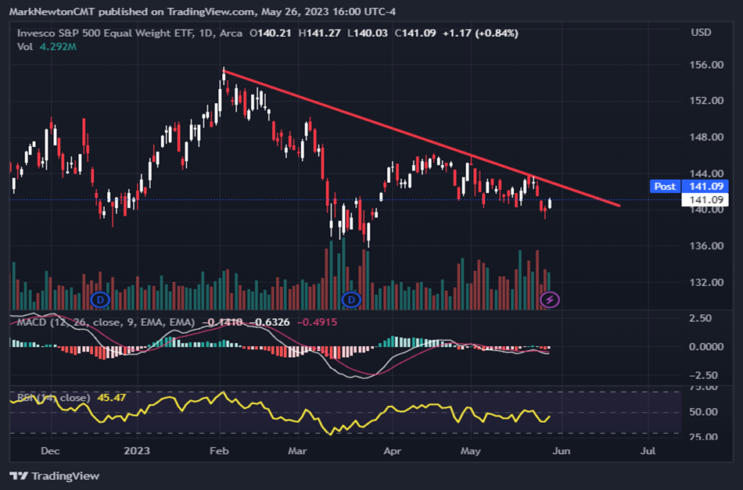Click the Dec label on time axis
Image resolution: width=743 pixels, height=490 pixels.
click(x=50, y=451)
